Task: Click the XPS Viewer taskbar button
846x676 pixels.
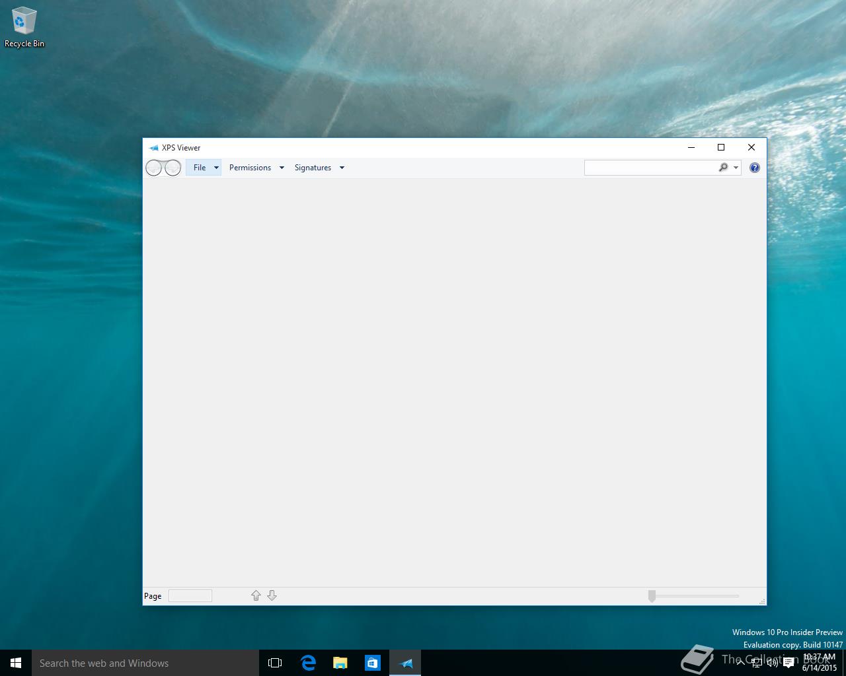Action: click(405, 663)
